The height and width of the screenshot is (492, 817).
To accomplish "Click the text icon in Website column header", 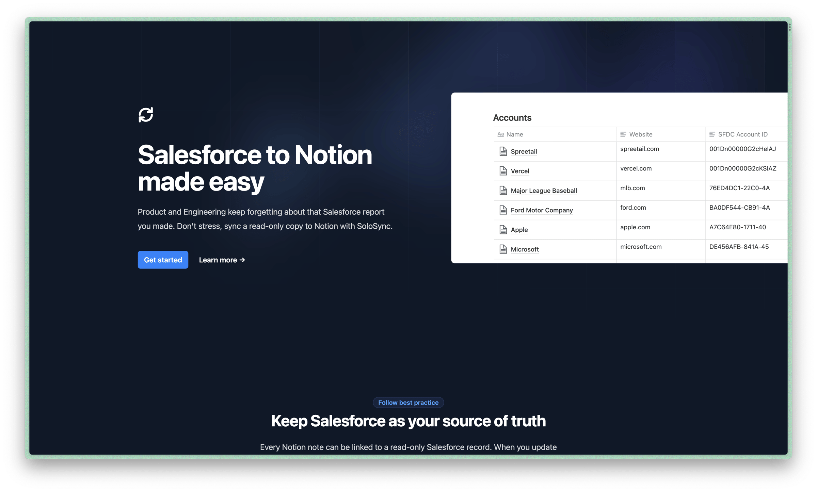I will tap(623, 134).
